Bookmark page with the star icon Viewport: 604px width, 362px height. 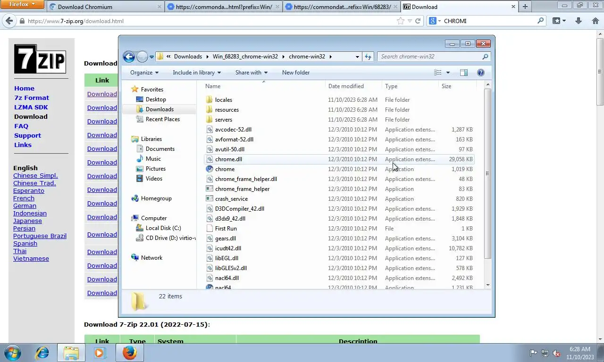point(401,21)
